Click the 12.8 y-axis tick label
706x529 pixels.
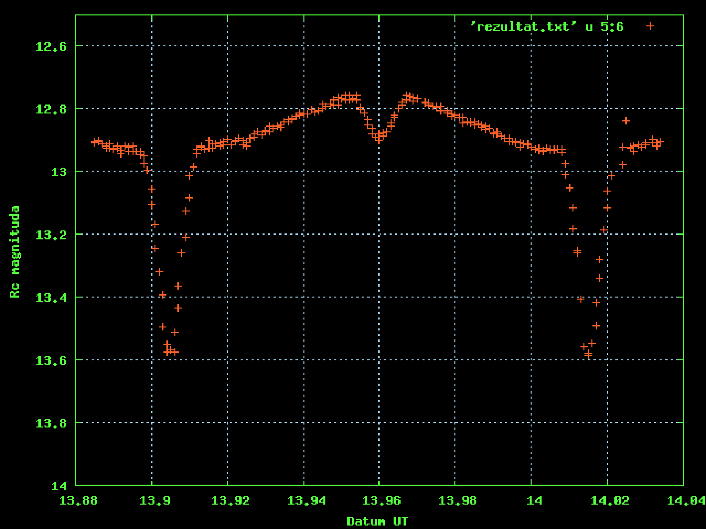tap(51, 109)
